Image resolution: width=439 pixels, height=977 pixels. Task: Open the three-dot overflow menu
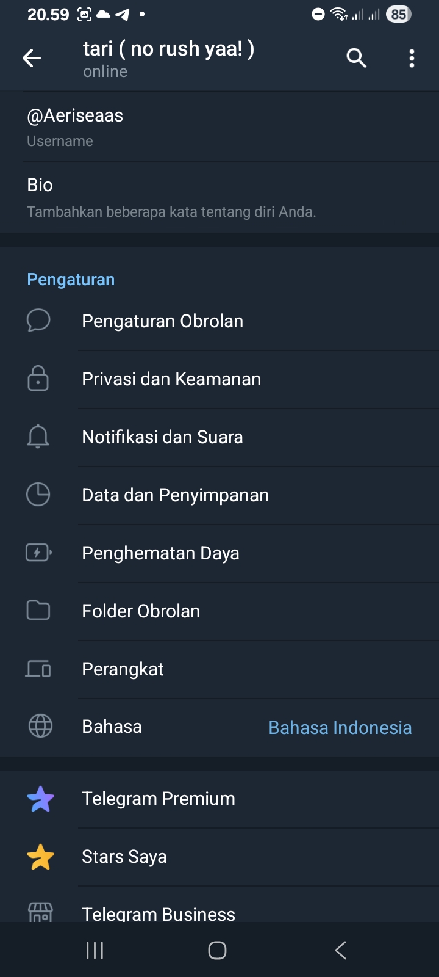click(x=412, y=58)
